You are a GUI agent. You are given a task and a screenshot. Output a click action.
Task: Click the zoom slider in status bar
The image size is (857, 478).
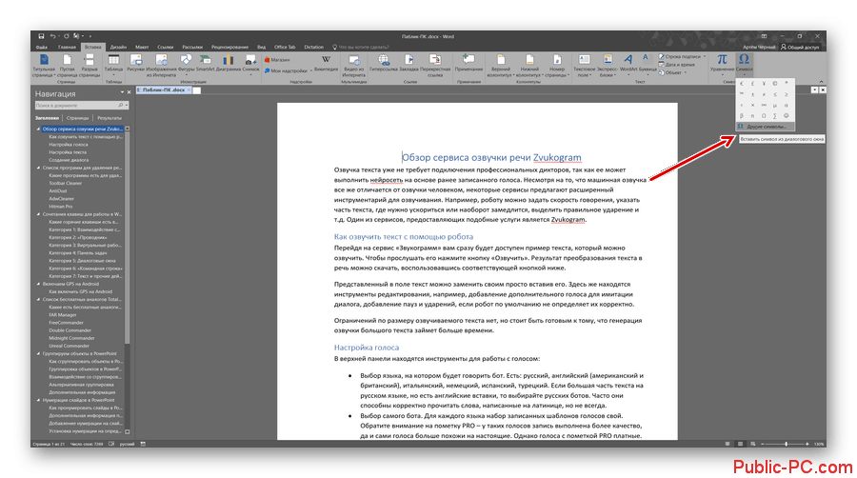click(x=786, y=444)
